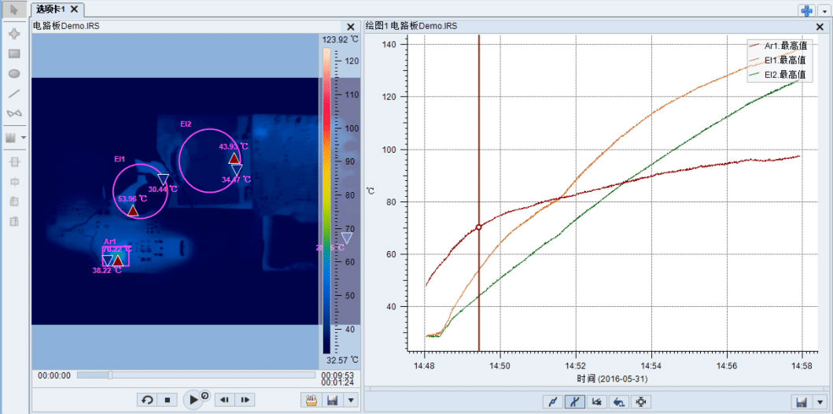Click the playback position slider handle
The width and height of the screenshot is (833, 414).
click(110, 375)
